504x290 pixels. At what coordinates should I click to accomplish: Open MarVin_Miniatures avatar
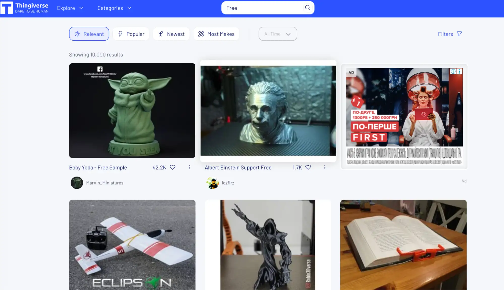coord(77,183)
